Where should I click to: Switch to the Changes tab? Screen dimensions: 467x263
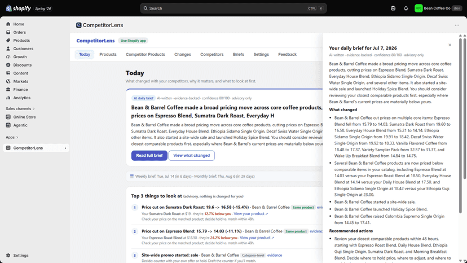point(183,55)
